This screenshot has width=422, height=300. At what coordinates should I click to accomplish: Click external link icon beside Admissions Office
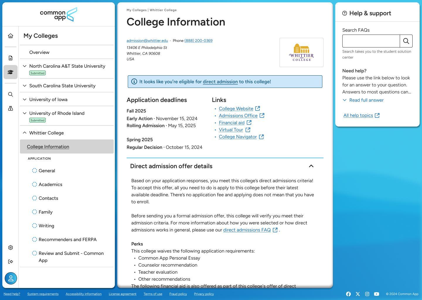[x=262, y=115]
